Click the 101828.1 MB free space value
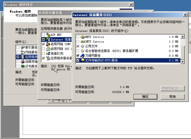The width and height of the screenshot is (191, 139). click(120, 92)
